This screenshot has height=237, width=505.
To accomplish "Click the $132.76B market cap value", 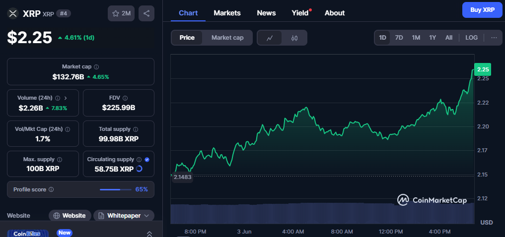I will point(68,77).
